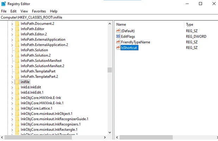218x141 pixels.
Task: Click the tree pane scroll down arrow
Action: point(110,133)
